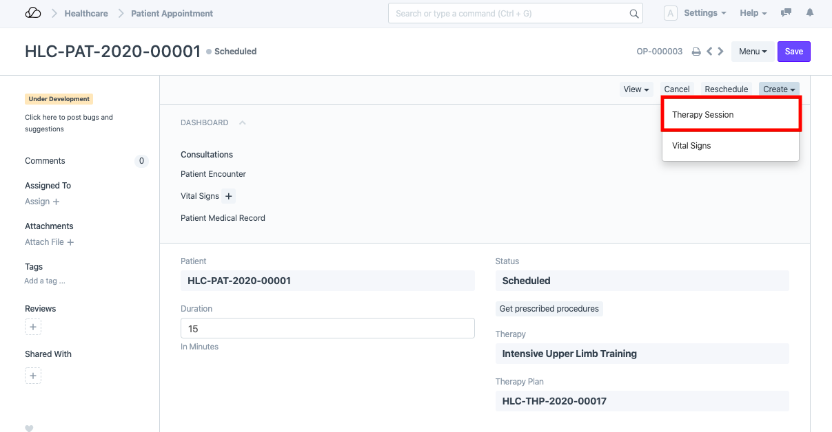Like the document with heart icon
The height and width of the screenshot is (432, 832).
pyautogui.click(x=29, y=428)
